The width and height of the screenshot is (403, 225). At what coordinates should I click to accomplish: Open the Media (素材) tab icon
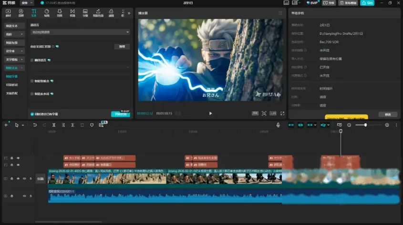click(x=8, y=13)
